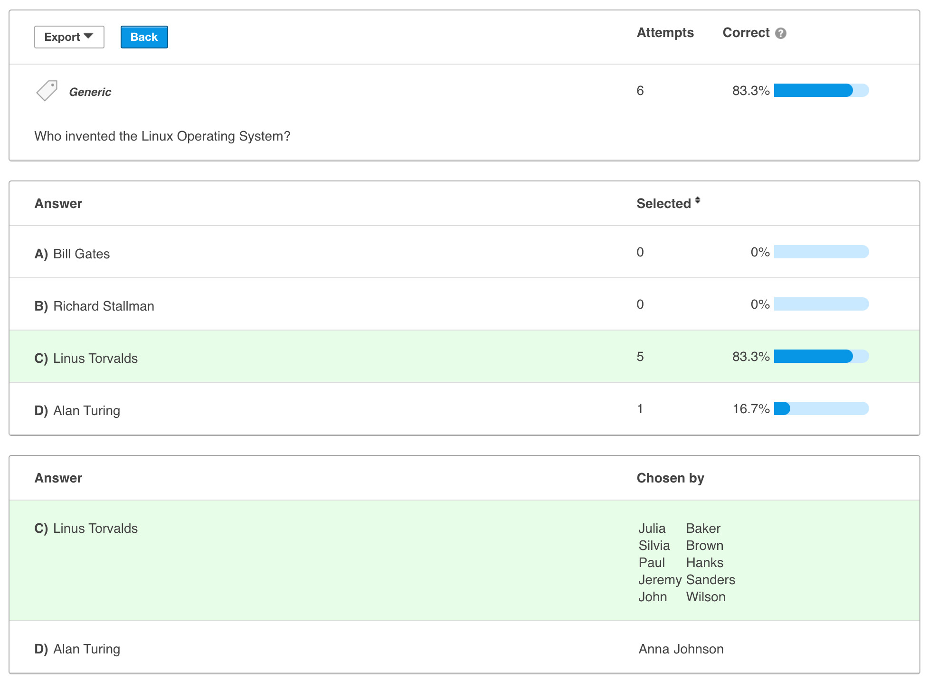928x681 pixels.
Task: Click the overall 83.3% correct progress bar
Action: click(821, 90)
